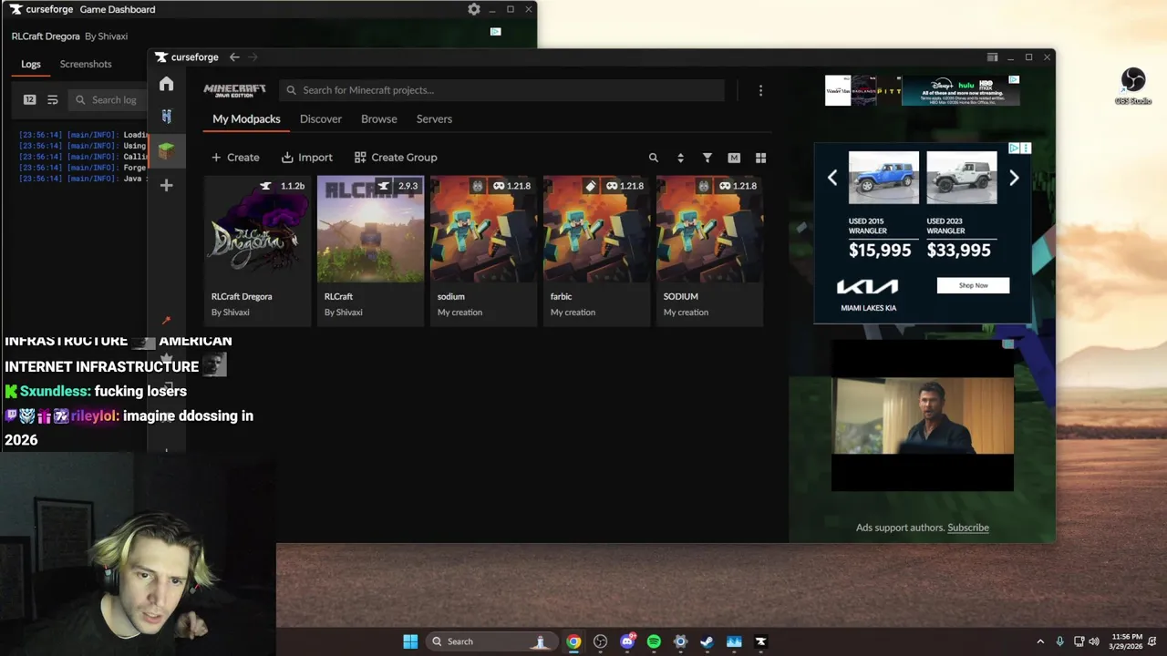Search modpacks using the magnifier icon

pos(654,158)
